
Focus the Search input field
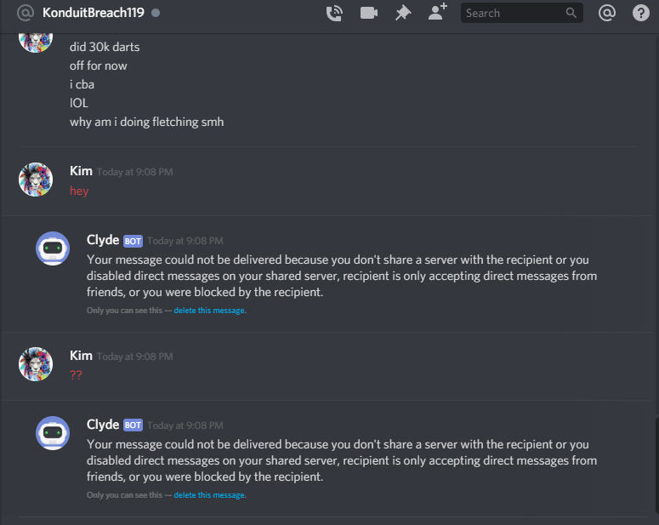tap(521, 13)
